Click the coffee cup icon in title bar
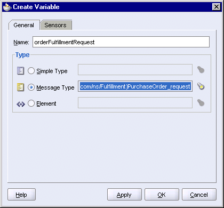Image resolution: width=224 pixels, height=208 pixels. [7, 7]
